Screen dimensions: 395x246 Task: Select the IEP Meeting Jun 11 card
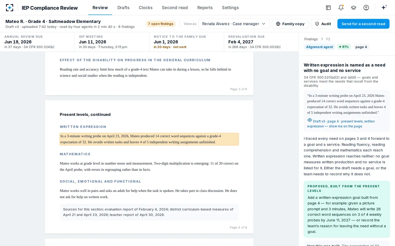112,42
